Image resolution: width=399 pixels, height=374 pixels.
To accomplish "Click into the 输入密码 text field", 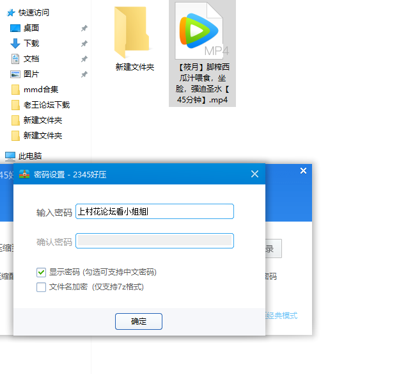I will point(154,211).
